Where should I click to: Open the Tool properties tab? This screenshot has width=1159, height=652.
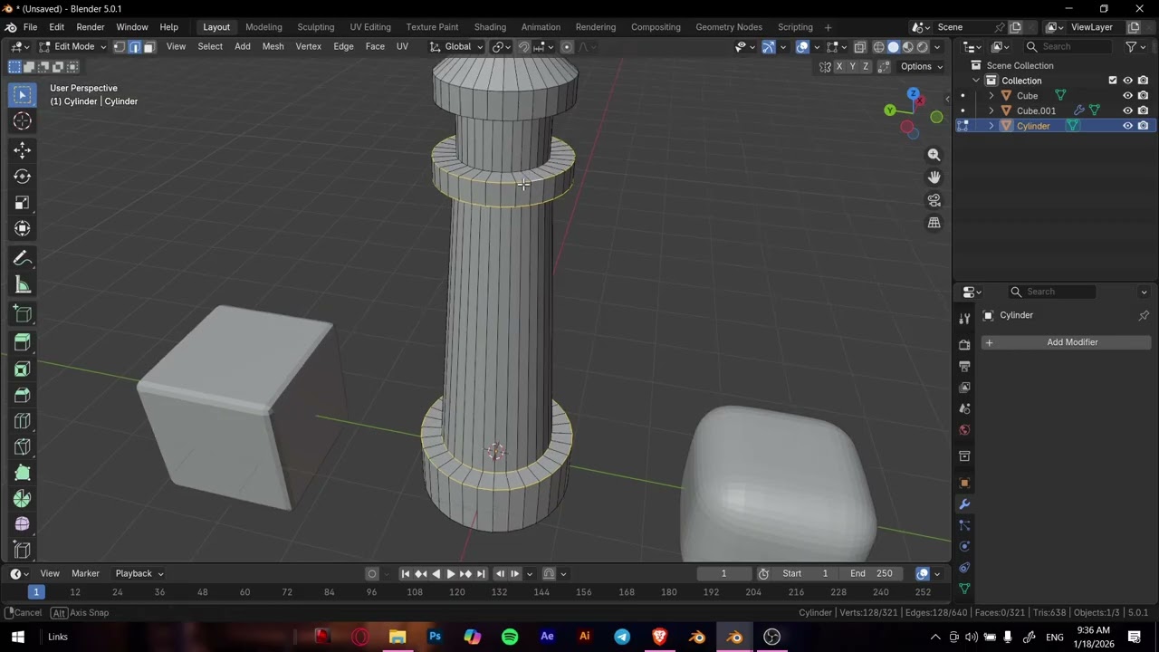[x=964, y=318]
